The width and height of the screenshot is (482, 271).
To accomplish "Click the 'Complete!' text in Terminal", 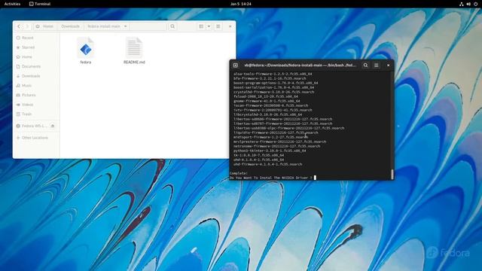I will (x=239, y=173).
